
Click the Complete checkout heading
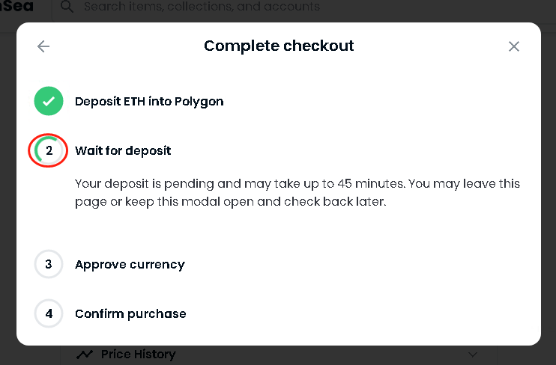(x=279, y=46)
